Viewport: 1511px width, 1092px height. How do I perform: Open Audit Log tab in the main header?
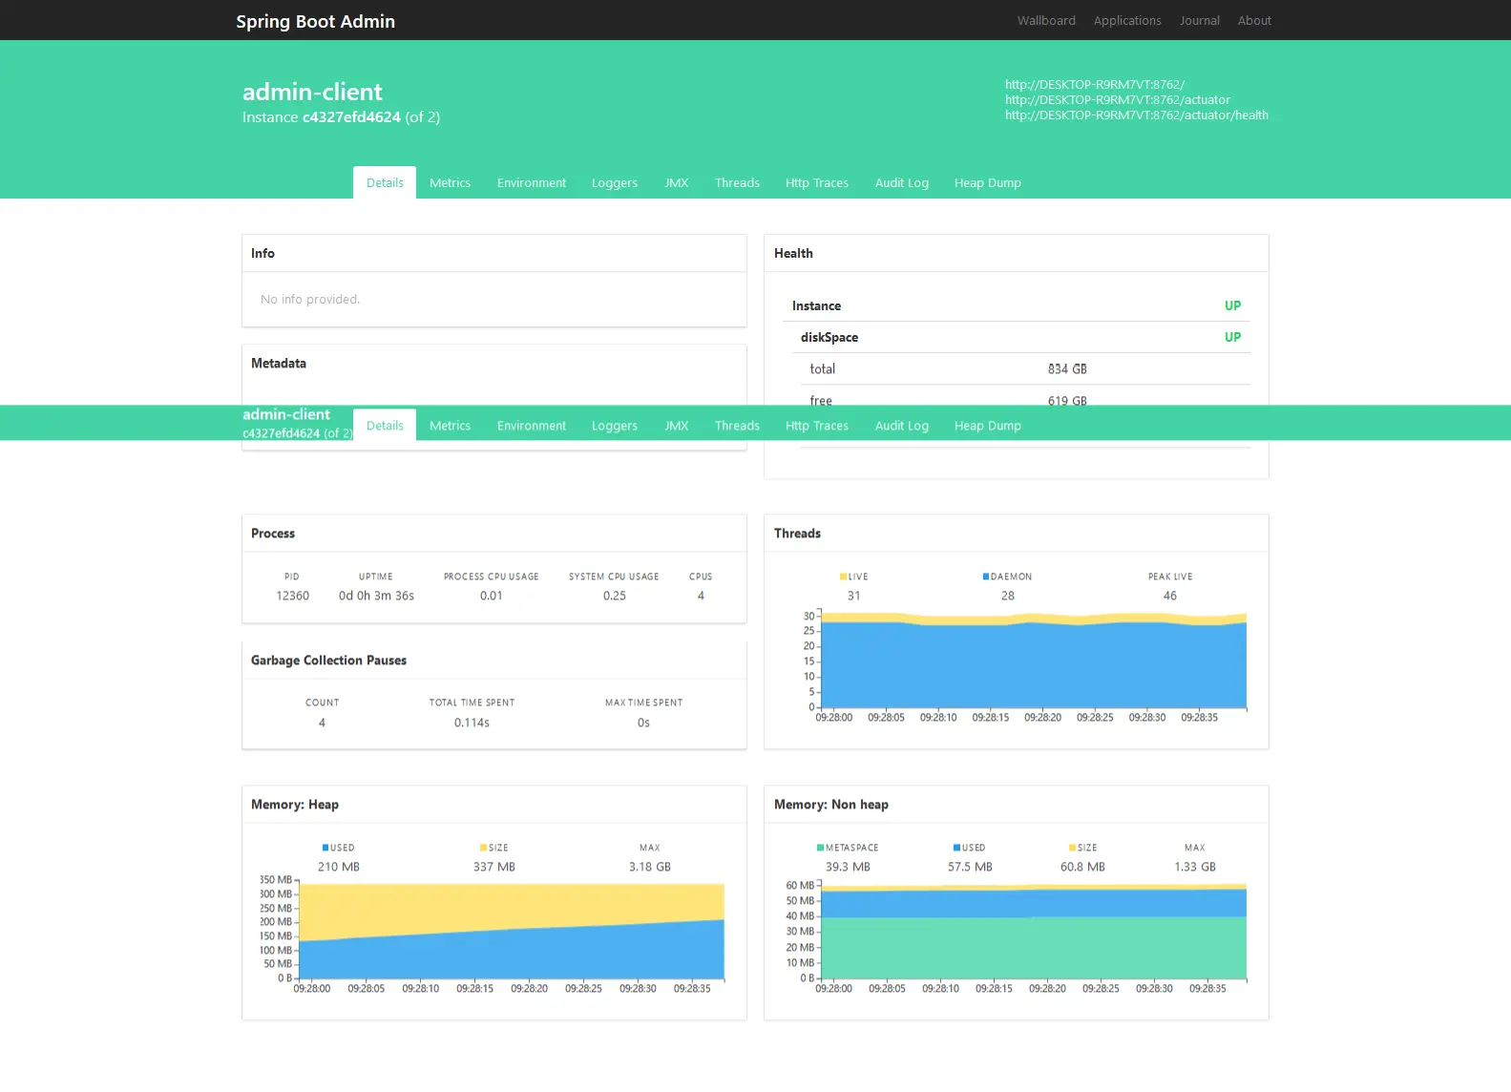pos(902,182)
